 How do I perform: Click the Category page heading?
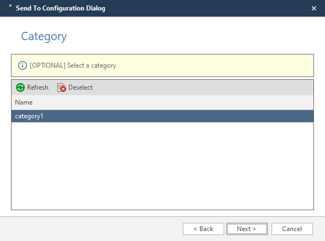coord(44,37)
